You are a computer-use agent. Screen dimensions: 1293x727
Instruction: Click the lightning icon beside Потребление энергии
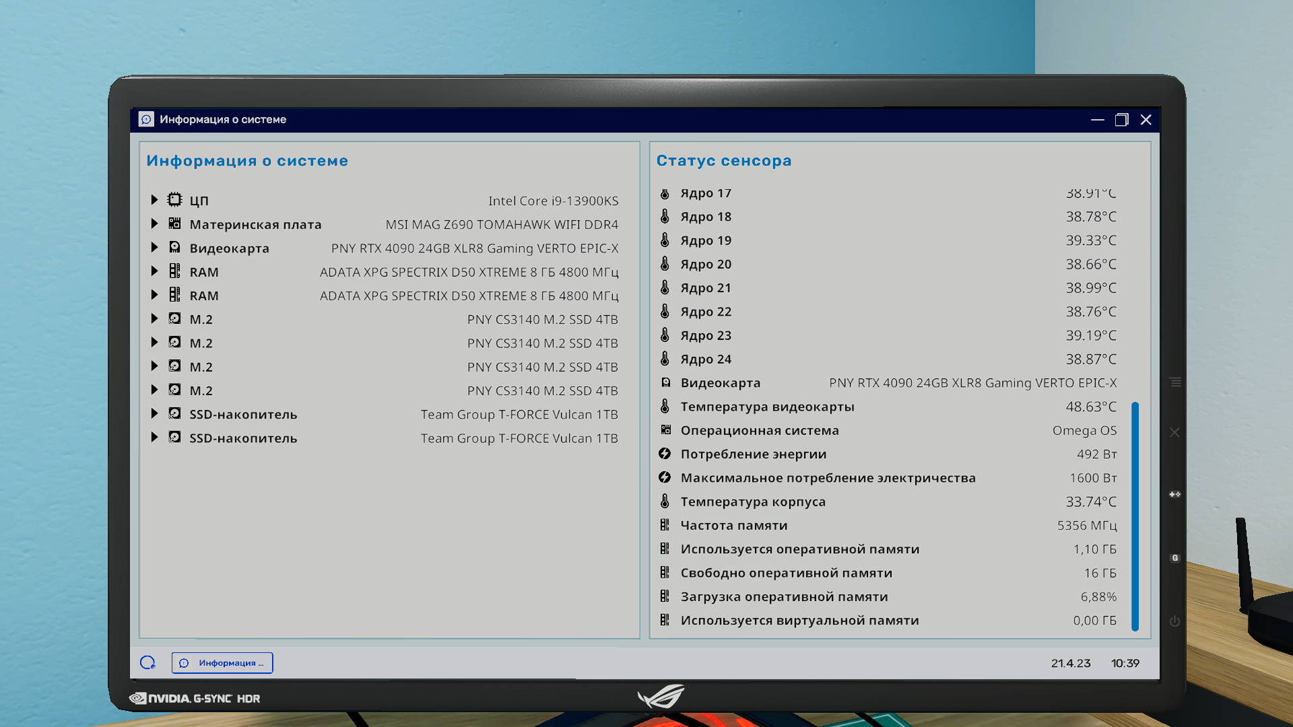coord(665,454)
